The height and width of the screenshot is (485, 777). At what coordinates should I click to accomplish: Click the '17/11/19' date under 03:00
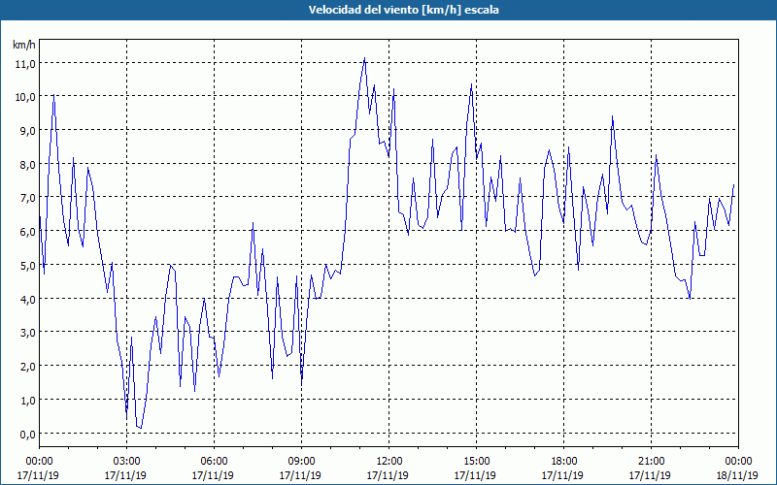pyautogui.click(x=126, y=475)
